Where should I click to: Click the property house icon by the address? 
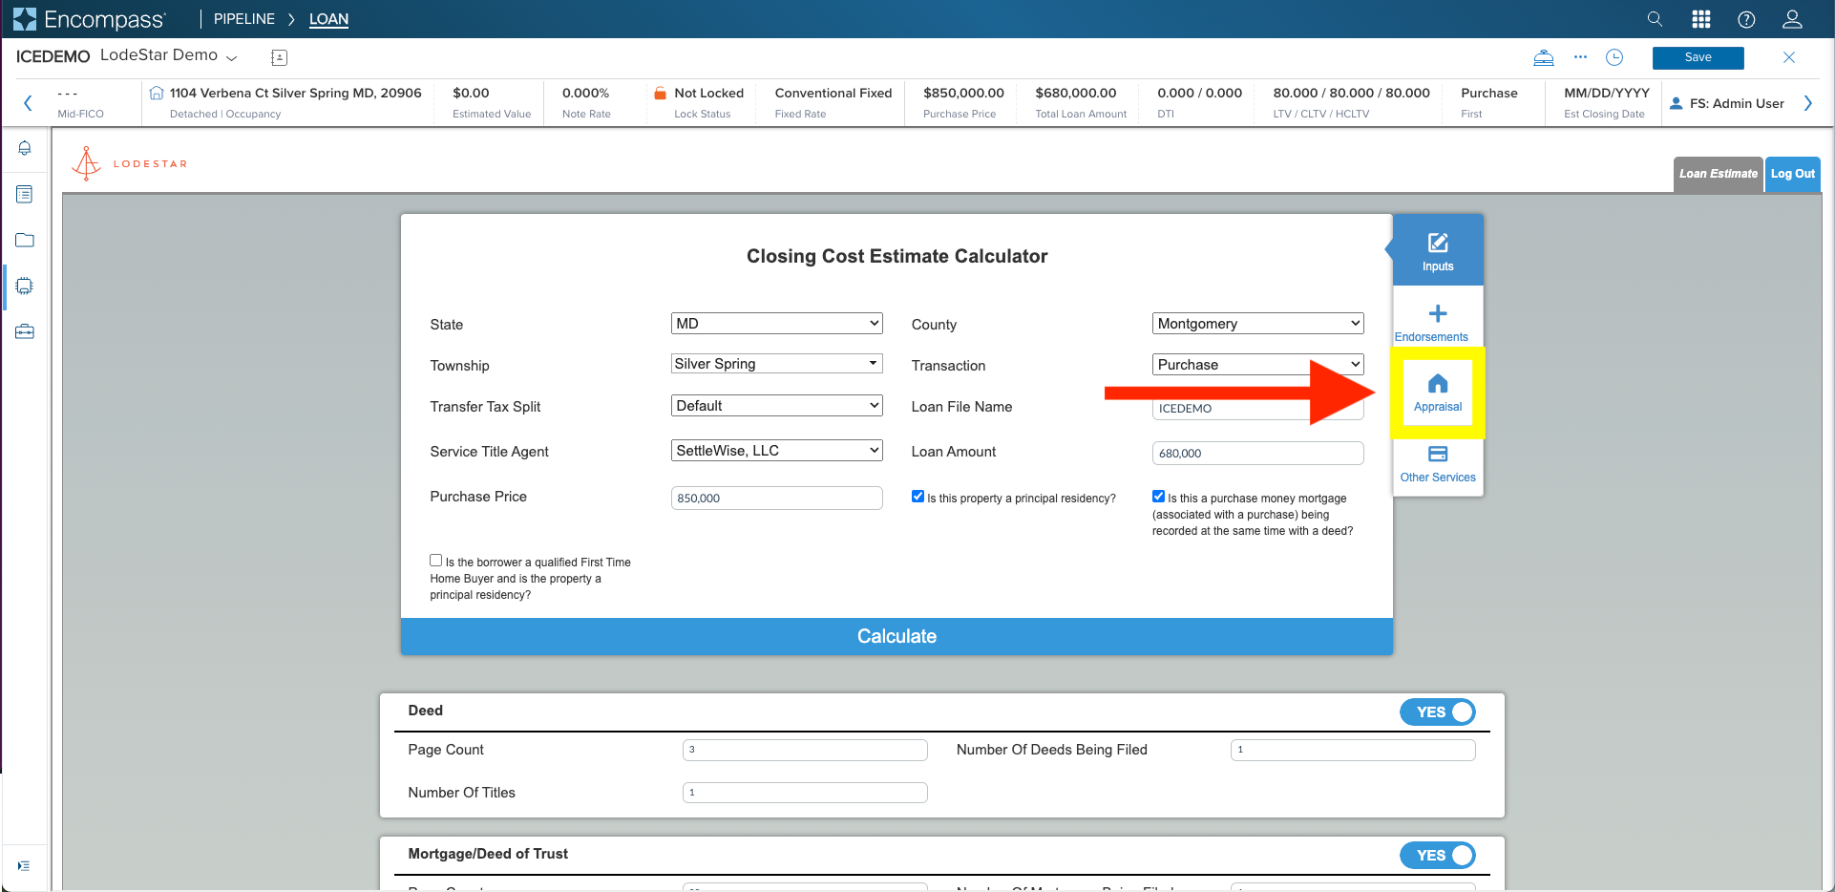pyautogui.click(x=157, y=93)
